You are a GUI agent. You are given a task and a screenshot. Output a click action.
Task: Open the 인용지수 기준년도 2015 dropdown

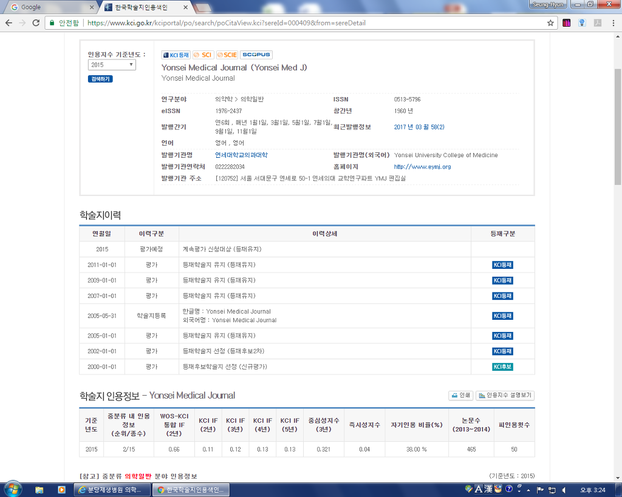112,65
